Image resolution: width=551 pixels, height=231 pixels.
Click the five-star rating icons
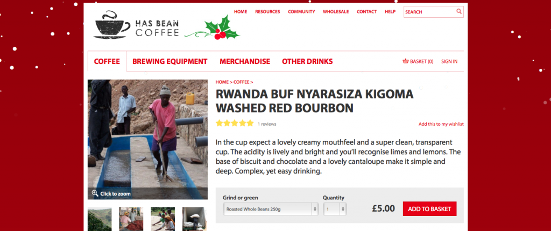tap(235, 123)
